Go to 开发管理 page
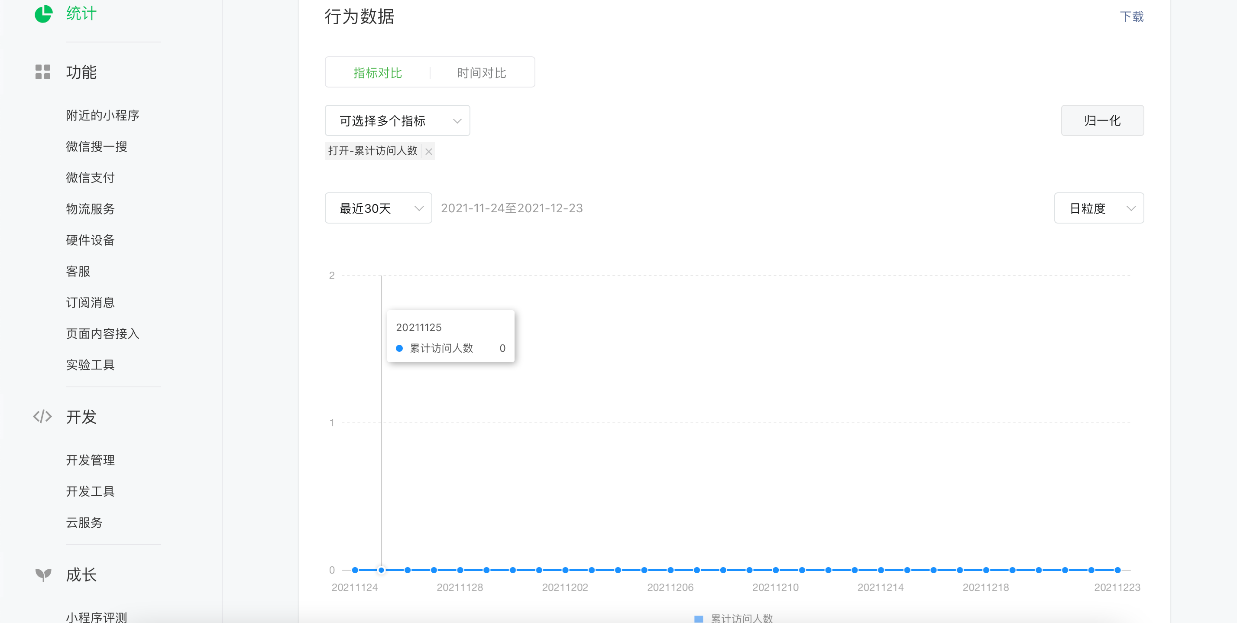 [x=90, y=460]
